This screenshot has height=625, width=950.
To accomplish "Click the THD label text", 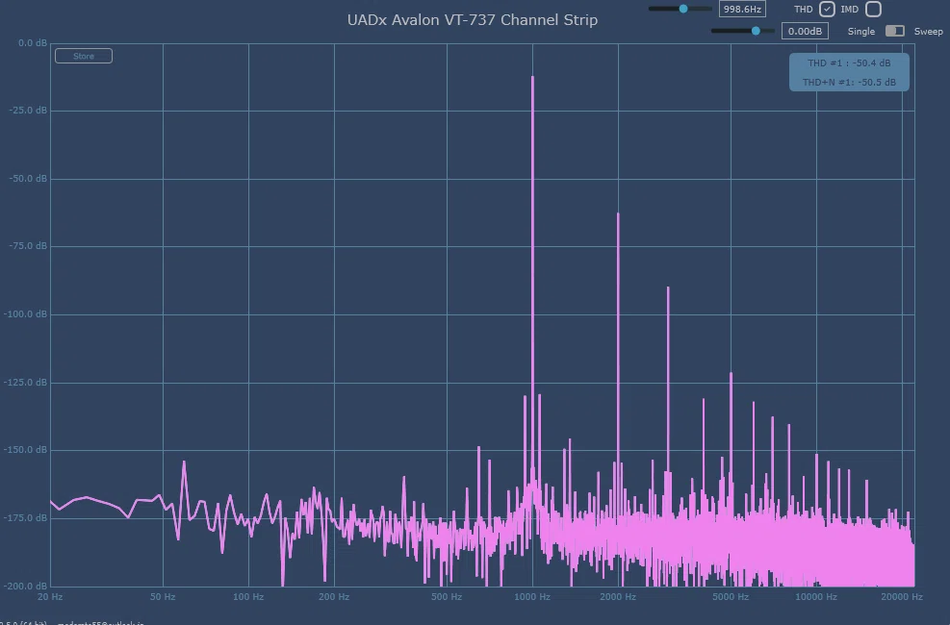I will (x=804, y=9).
